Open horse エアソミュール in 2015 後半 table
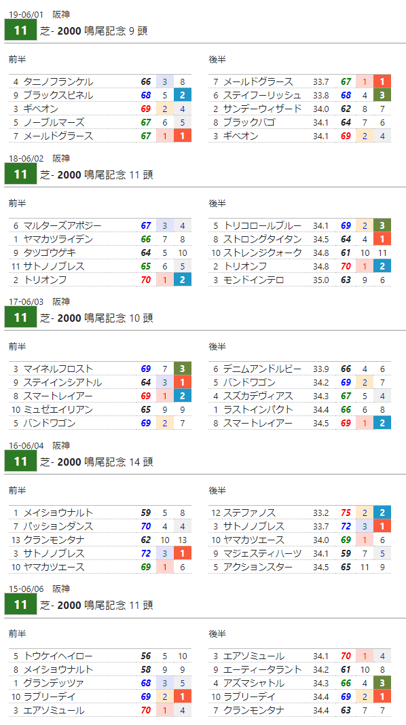The height and width of the screenshot is (725, 406). point(254,656)
